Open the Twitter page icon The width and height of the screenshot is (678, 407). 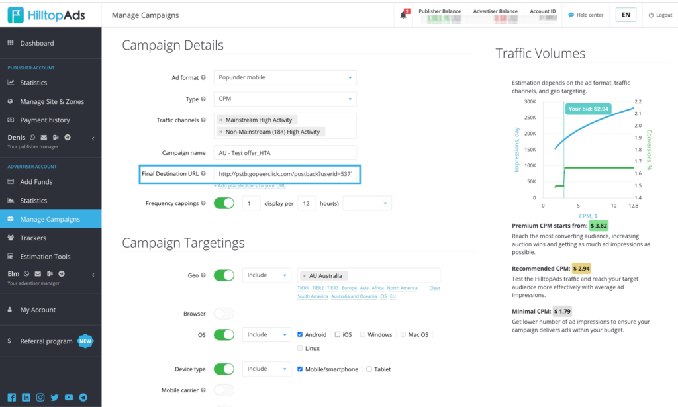point(54,398)
